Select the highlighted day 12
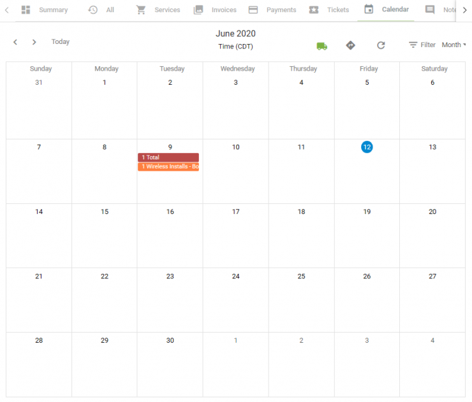The image size is (472, 402). (367, 147)
